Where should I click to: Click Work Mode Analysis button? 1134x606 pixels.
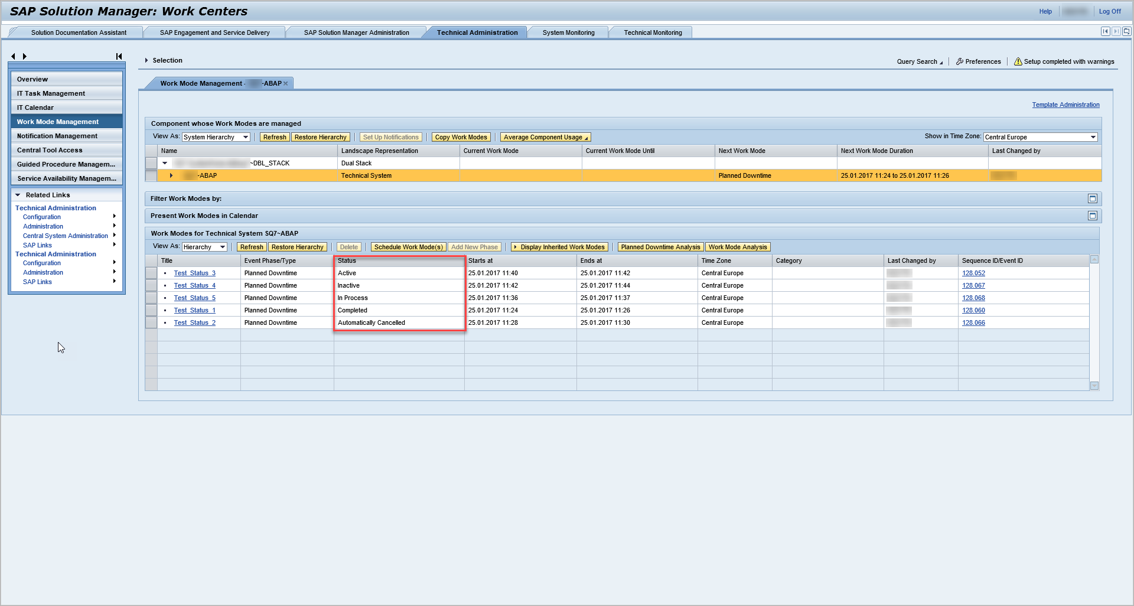tap(738, 247)
